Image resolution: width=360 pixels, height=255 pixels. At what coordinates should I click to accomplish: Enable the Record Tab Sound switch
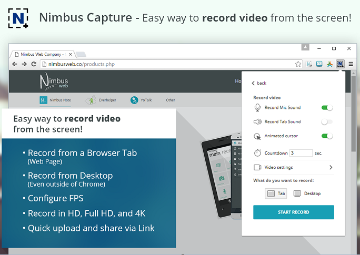coord(327,122)
